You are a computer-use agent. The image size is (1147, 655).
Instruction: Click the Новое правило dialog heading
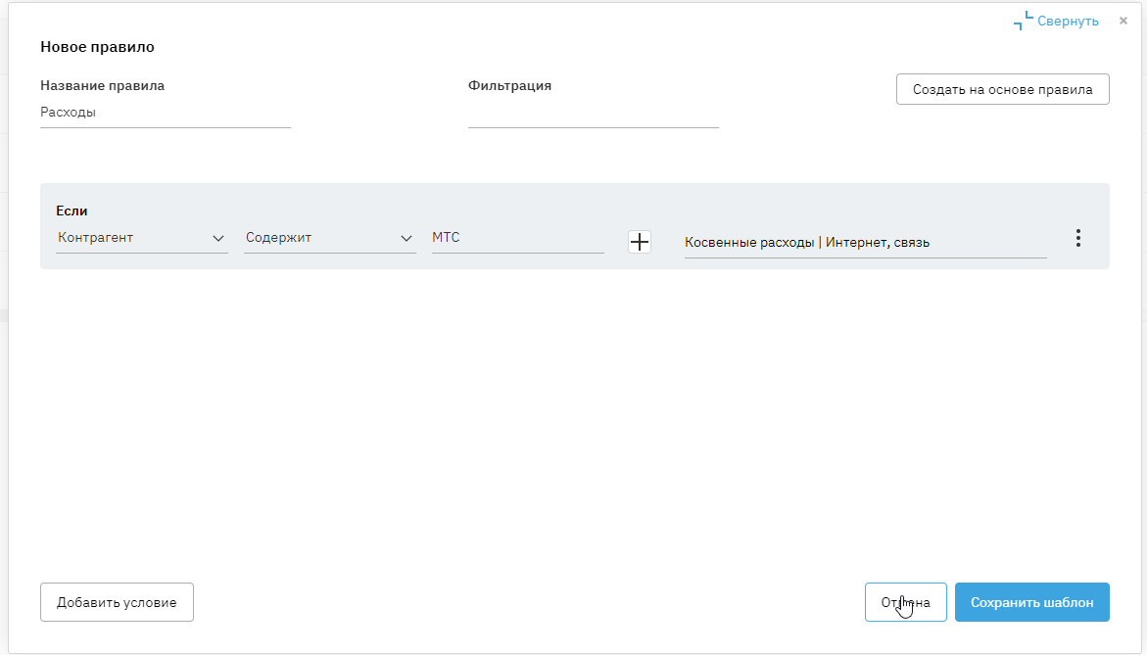click(x=97, y=46)
